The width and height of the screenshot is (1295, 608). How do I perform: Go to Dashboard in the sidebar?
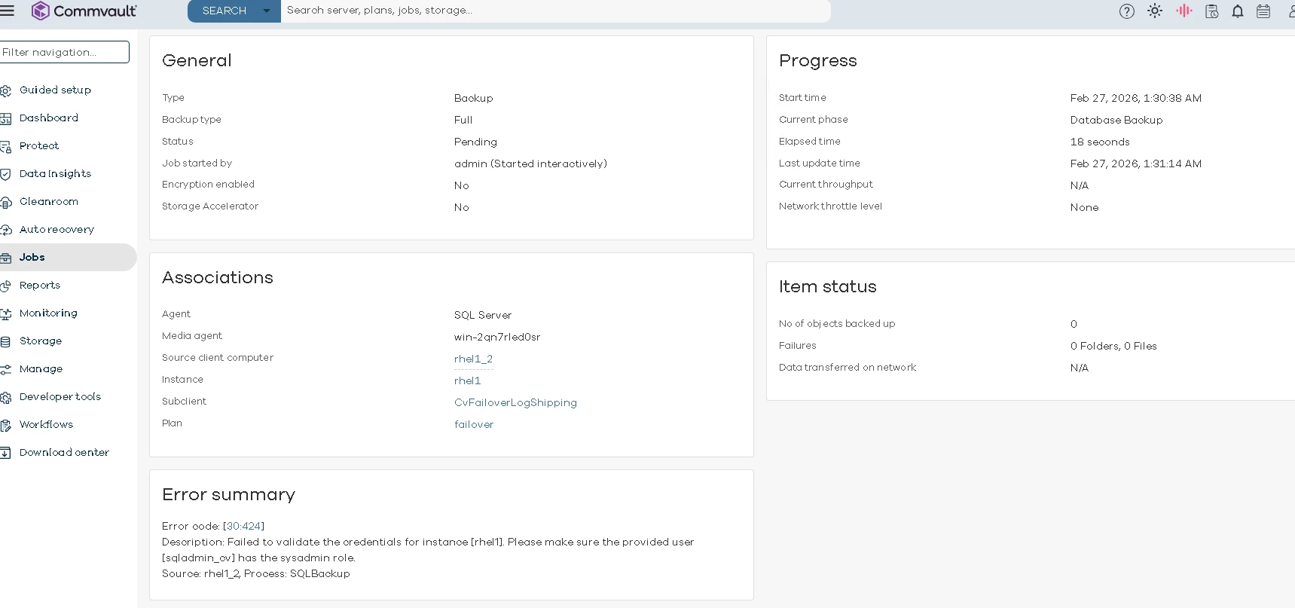point(49,118)
